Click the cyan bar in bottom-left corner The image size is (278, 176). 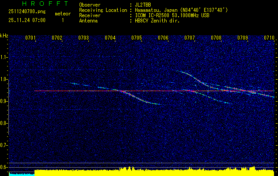pos(21,174)
